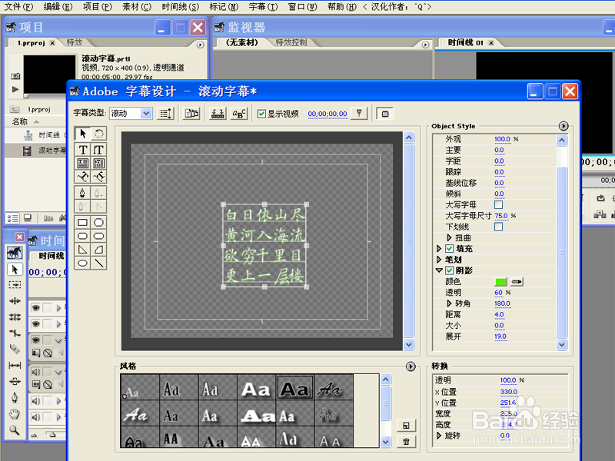Screen dimensions: 615x461
Task: Toggle the underline checkbox
Action: click(x=498, y=227)
